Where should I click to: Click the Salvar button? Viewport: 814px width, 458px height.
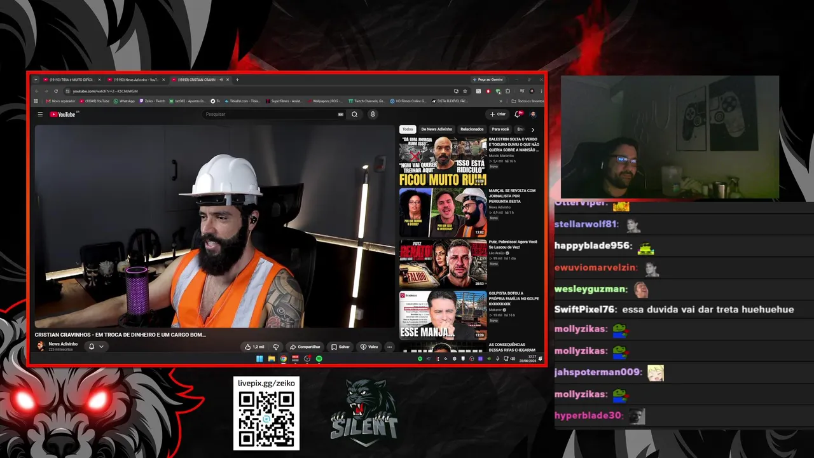340,347
